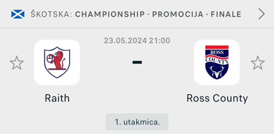The height and width of the screenshot is (134, 274).
Task: Favorite Ross County with the star icon
Action: coord(257,63)
